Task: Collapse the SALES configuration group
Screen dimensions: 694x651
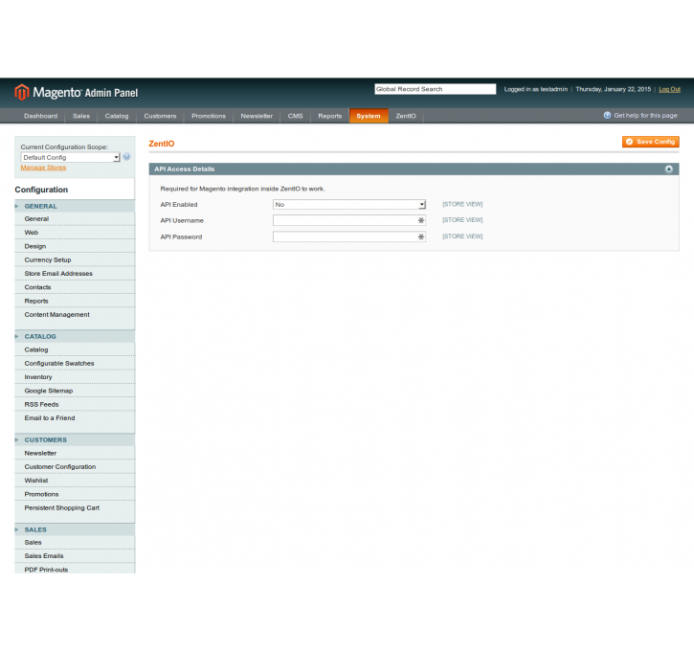Action: 75,529
